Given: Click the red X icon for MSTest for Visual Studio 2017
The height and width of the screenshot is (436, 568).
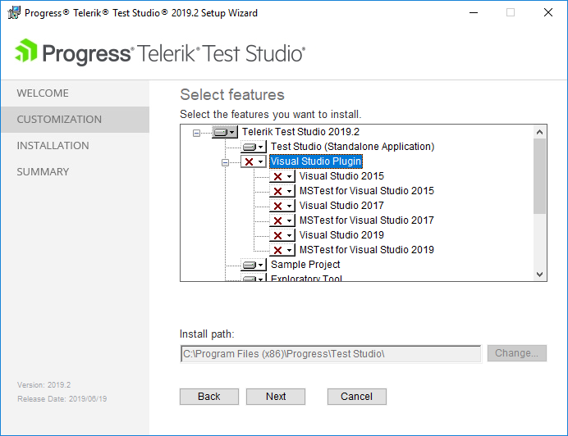Looking at the screenshot, I should coord(277,220).
